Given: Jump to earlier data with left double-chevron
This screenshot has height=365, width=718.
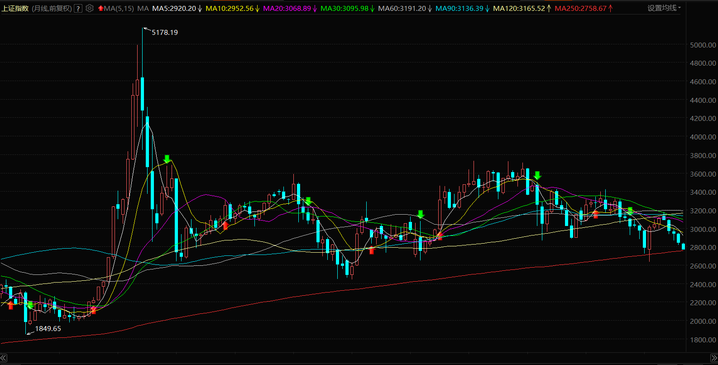Looking at the screenshot, I should point(4,358).
